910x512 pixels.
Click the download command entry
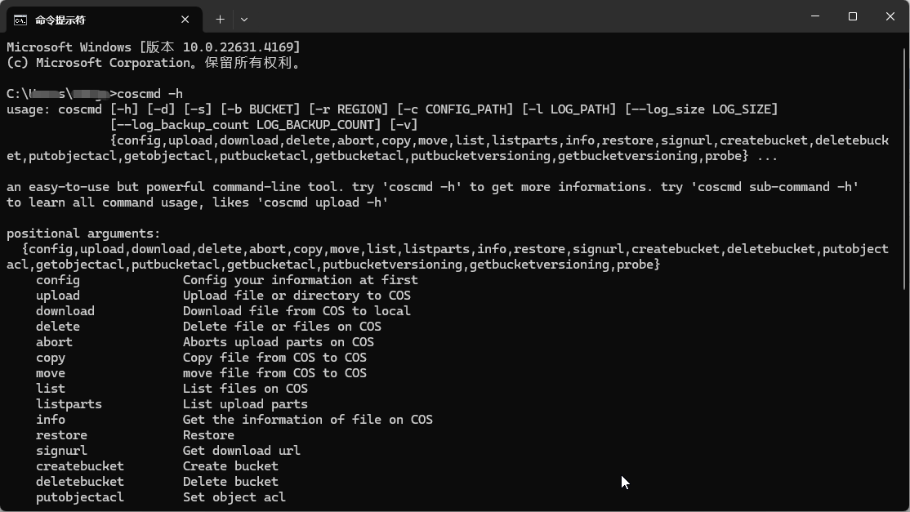tap(65, 310)
